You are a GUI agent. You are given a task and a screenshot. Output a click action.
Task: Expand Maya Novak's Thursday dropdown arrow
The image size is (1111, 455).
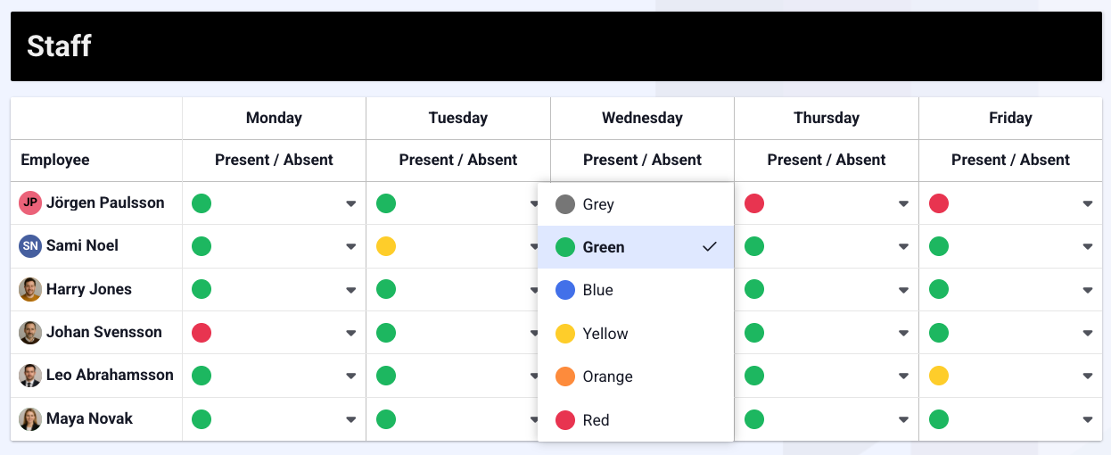point(903,420)
